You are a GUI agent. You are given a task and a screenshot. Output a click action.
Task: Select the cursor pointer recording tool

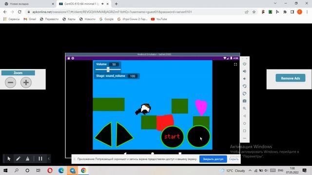[9, 159]
